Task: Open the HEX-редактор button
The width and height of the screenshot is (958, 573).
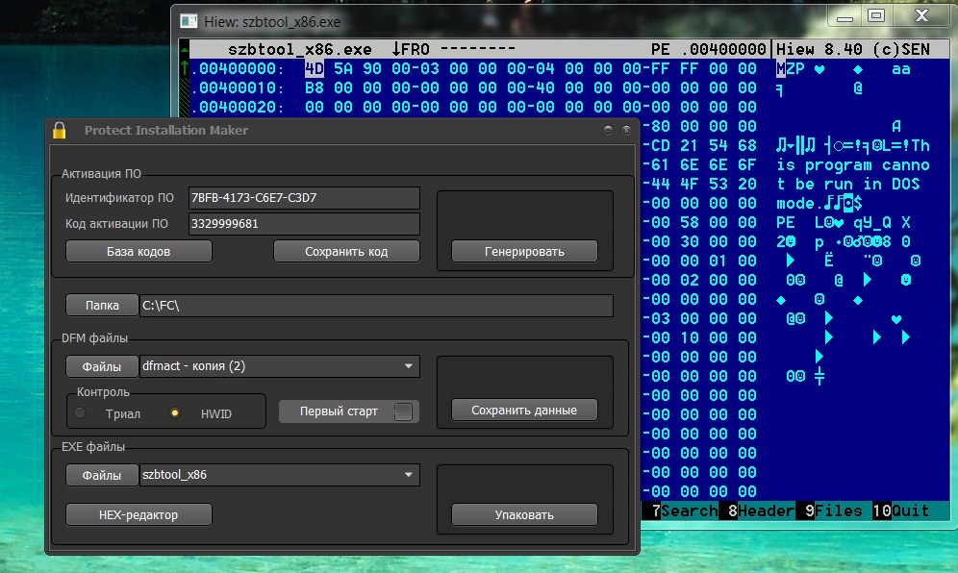Action: pyautogui.click(x=139, y=514)
